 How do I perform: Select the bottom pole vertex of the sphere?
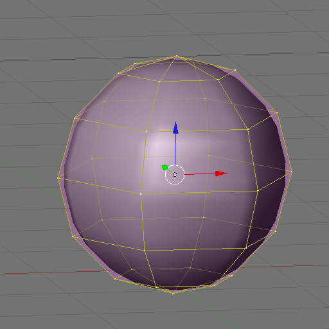point(173,293)
